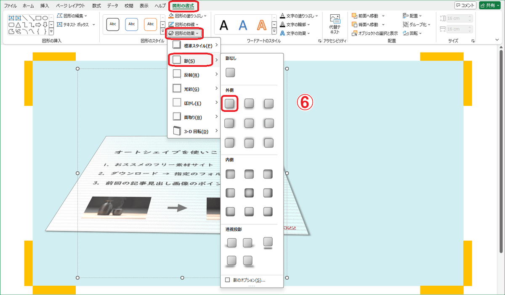The height and width of the screenshot is (295, 505).
Task: Pick the Rectangle shape in the gallery
Action: coord(38,18)
